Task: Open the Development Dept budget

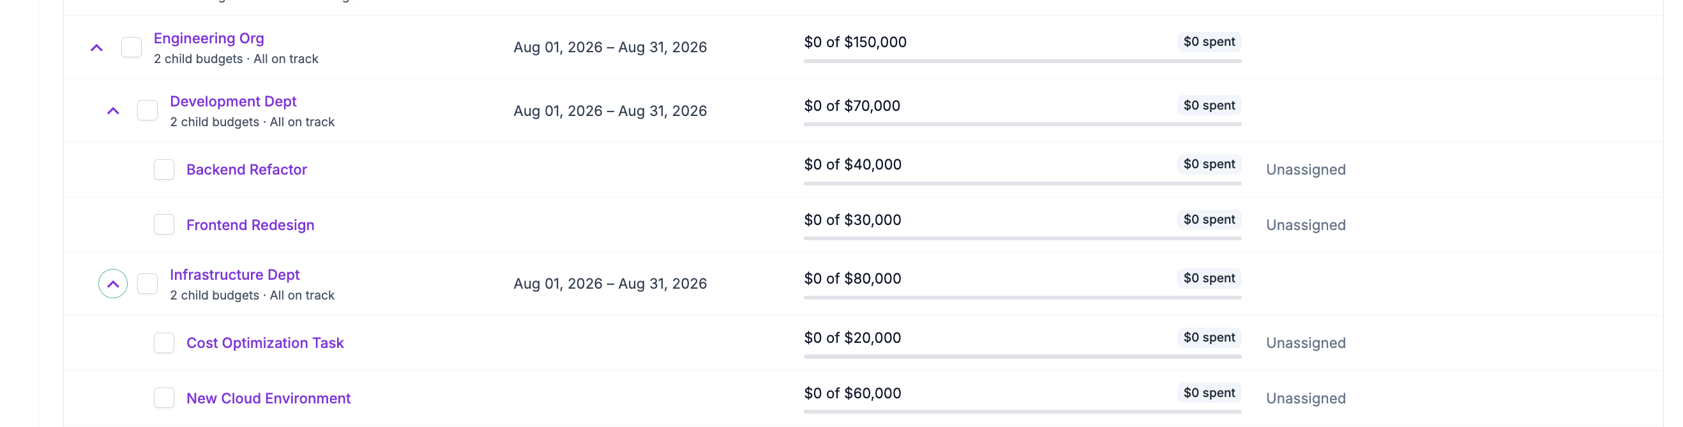Action: click(233, 102)
